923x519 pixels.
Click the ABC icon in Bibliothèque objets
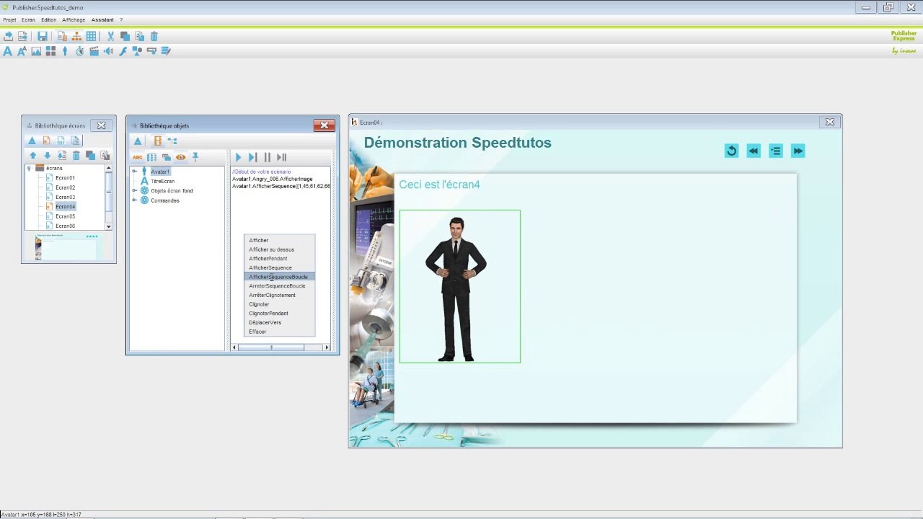coord(138,157)
